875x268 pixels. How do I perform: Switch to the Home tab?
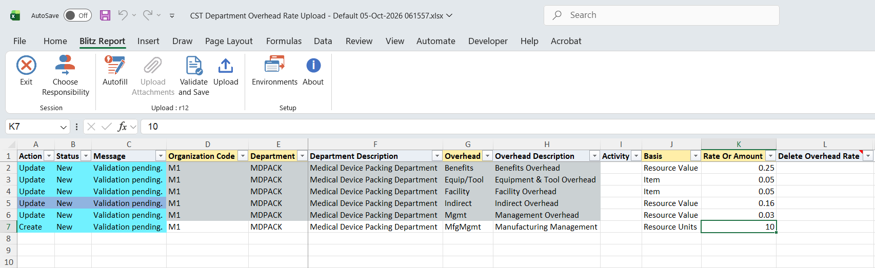[55, 41]
